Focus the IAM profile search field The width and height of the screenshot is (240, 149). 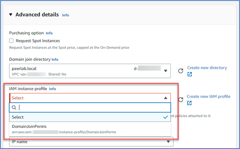click(90, 108)
